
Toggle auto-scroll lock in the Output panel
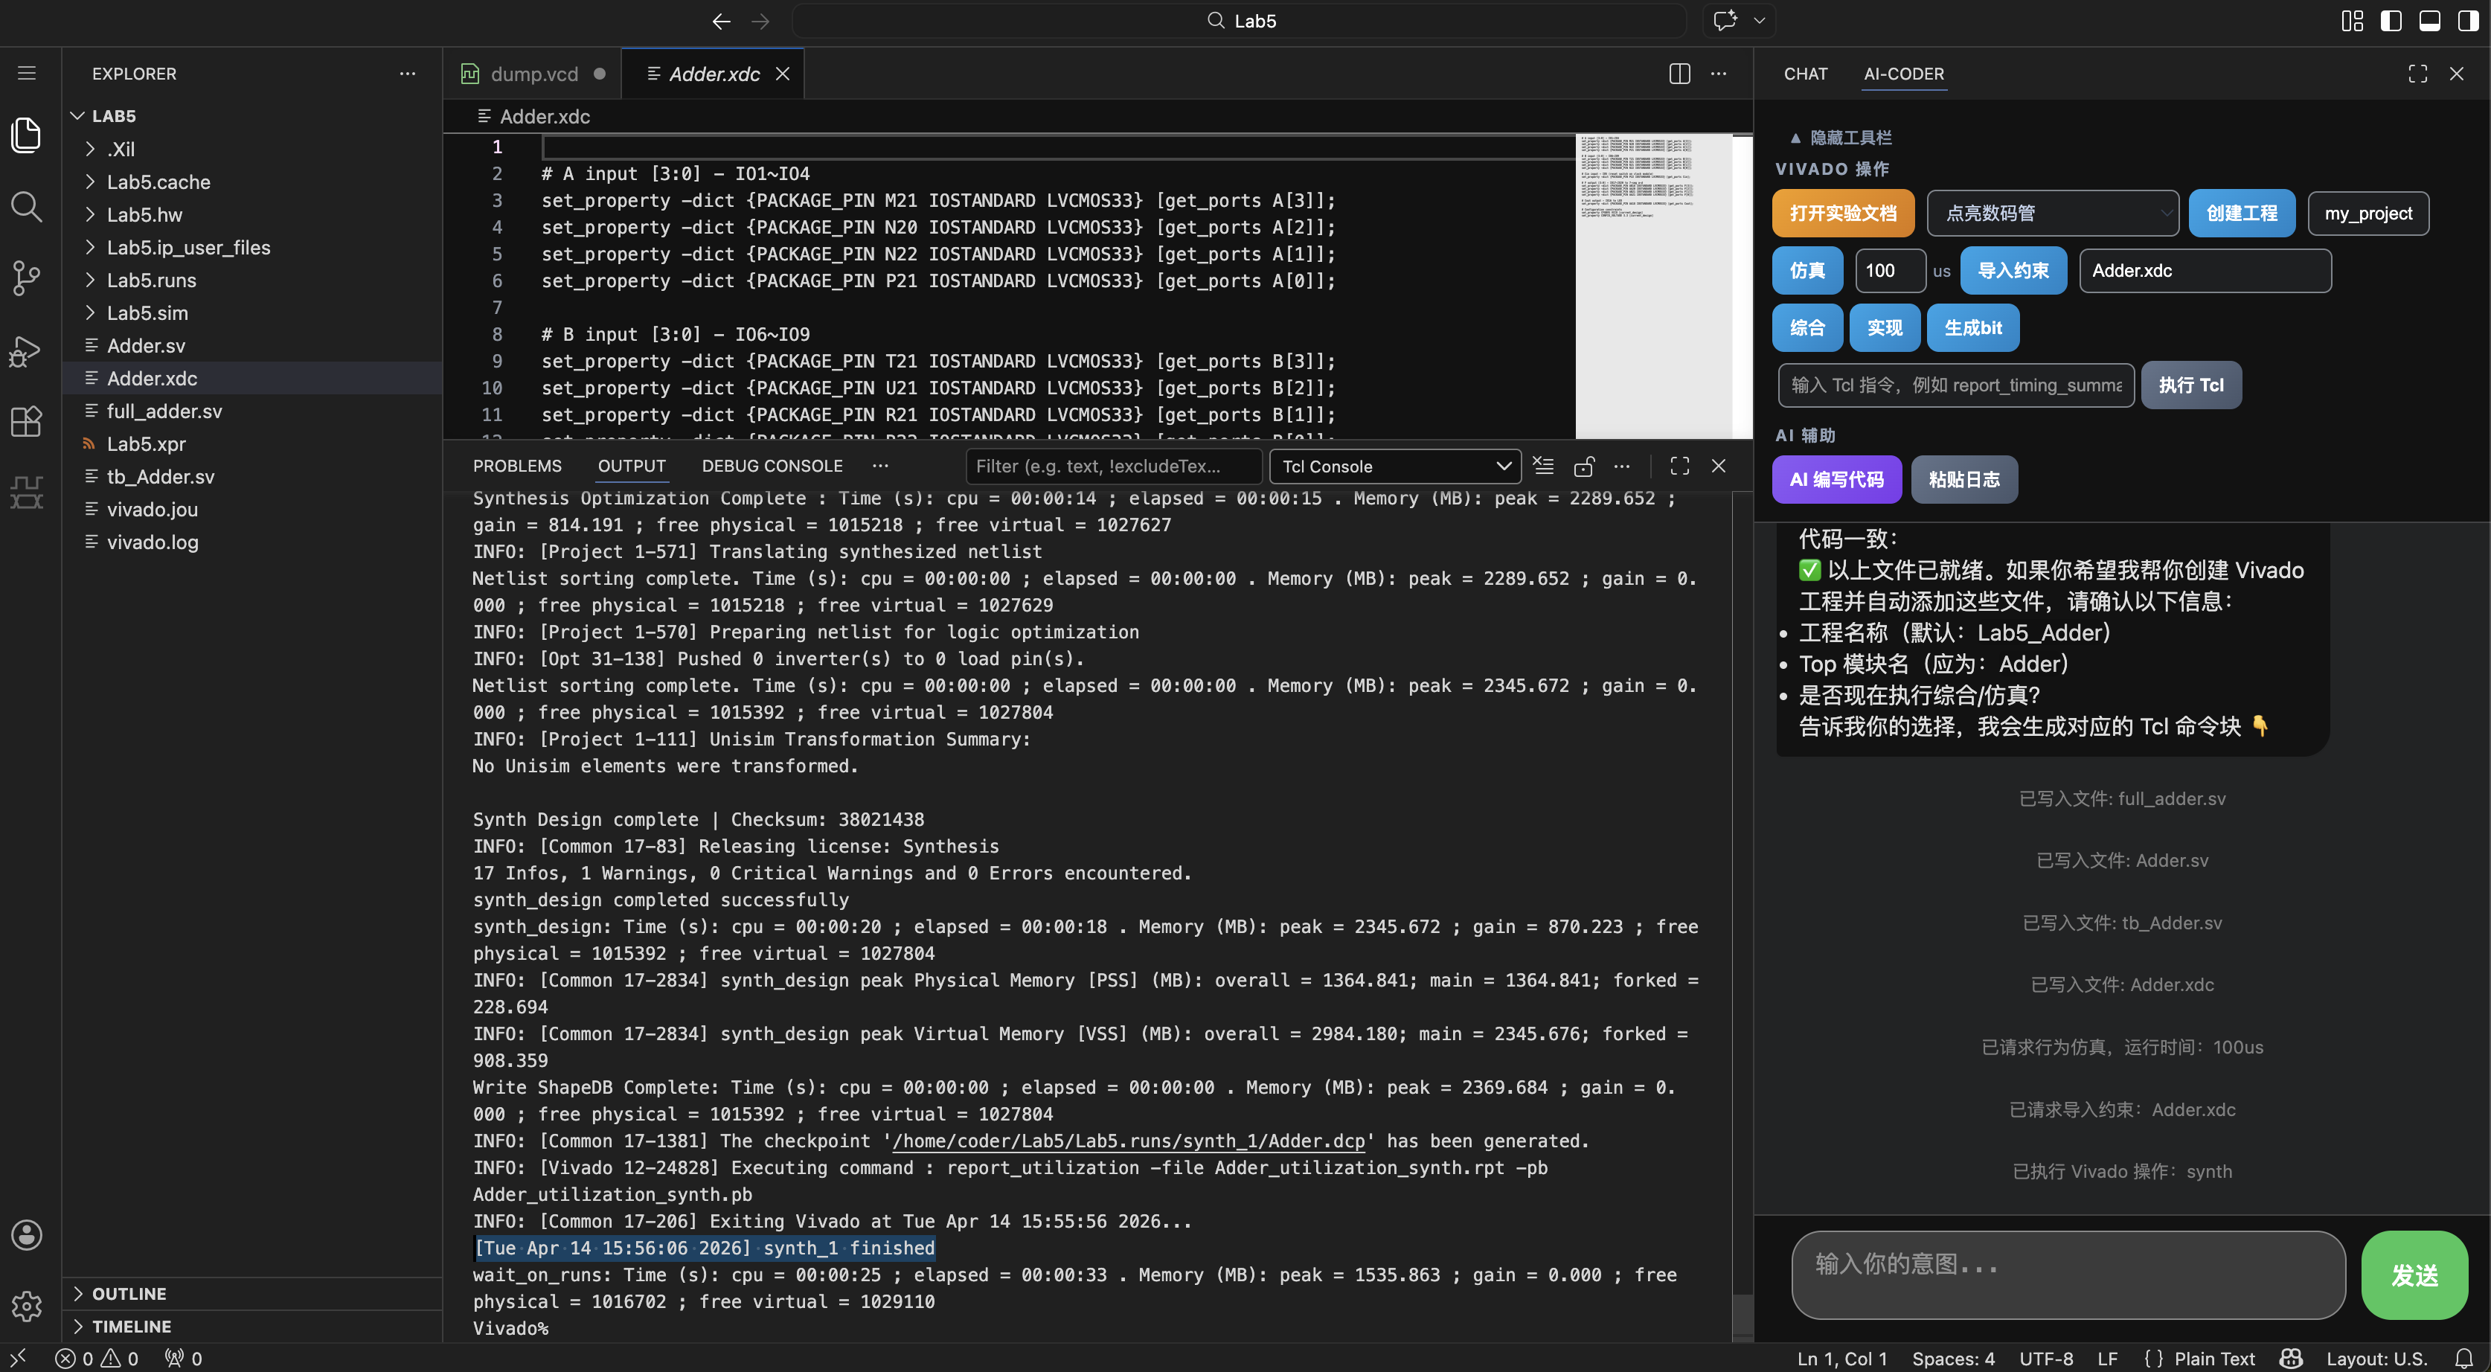1584,466
